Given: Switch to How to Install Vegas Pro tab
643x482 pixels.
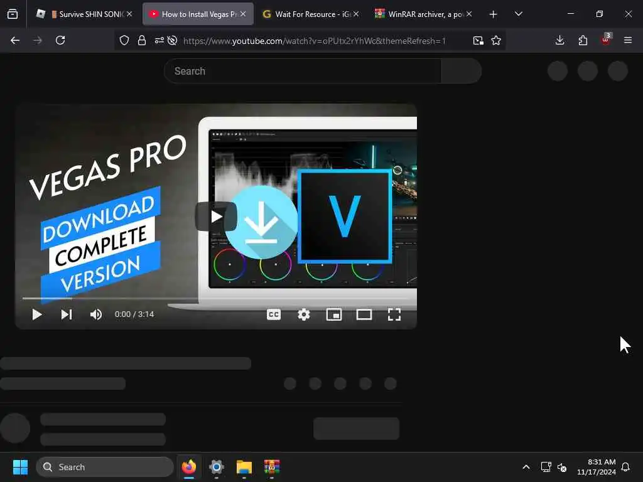Looking at the screenshot, I should click(x=198, y=14).
